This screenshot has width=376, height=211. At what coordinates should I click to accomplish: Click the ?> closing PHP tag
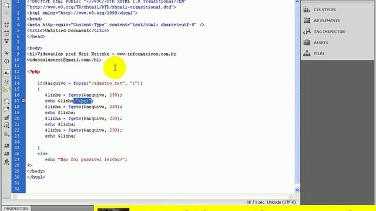pos(30,165)
